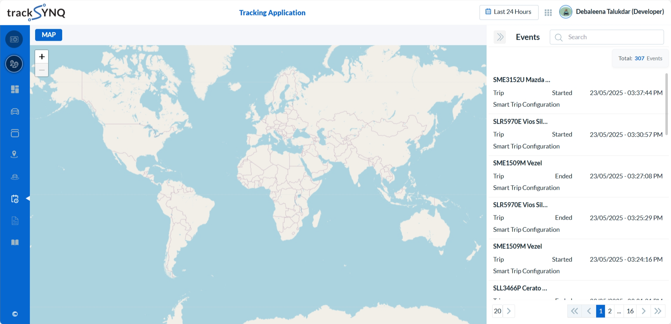Open the page size selector showing 20
The image size is (671, 324).
pos(497,311)
